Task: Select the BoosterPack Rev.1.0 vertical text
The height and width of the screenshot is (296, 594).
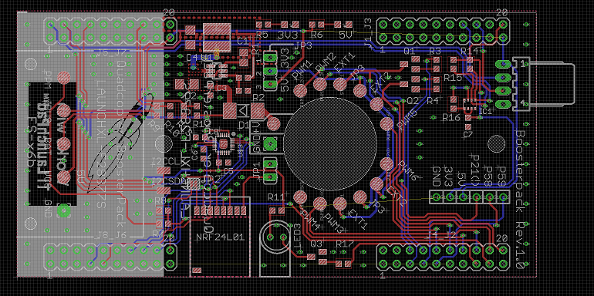Action: [521, 199]
